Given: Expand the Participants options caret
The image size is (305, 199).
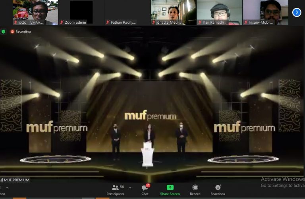Looking at the screenshot, I should pos(130,188).
